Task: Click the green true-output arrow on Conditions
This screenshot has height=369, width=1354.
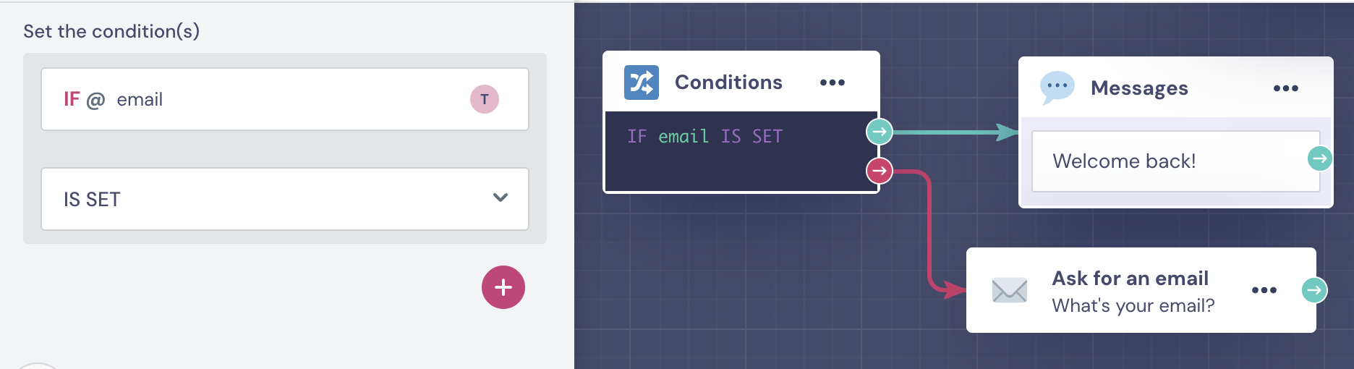Action: click(x=879, y=132)
